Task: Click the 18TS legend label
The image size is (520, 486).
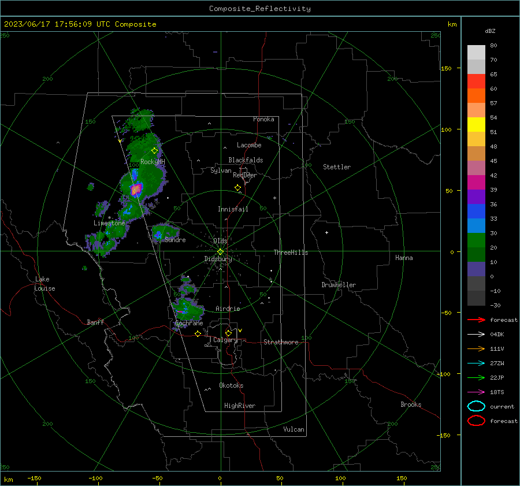Action: pyautogui.click(x=497, y=392)
